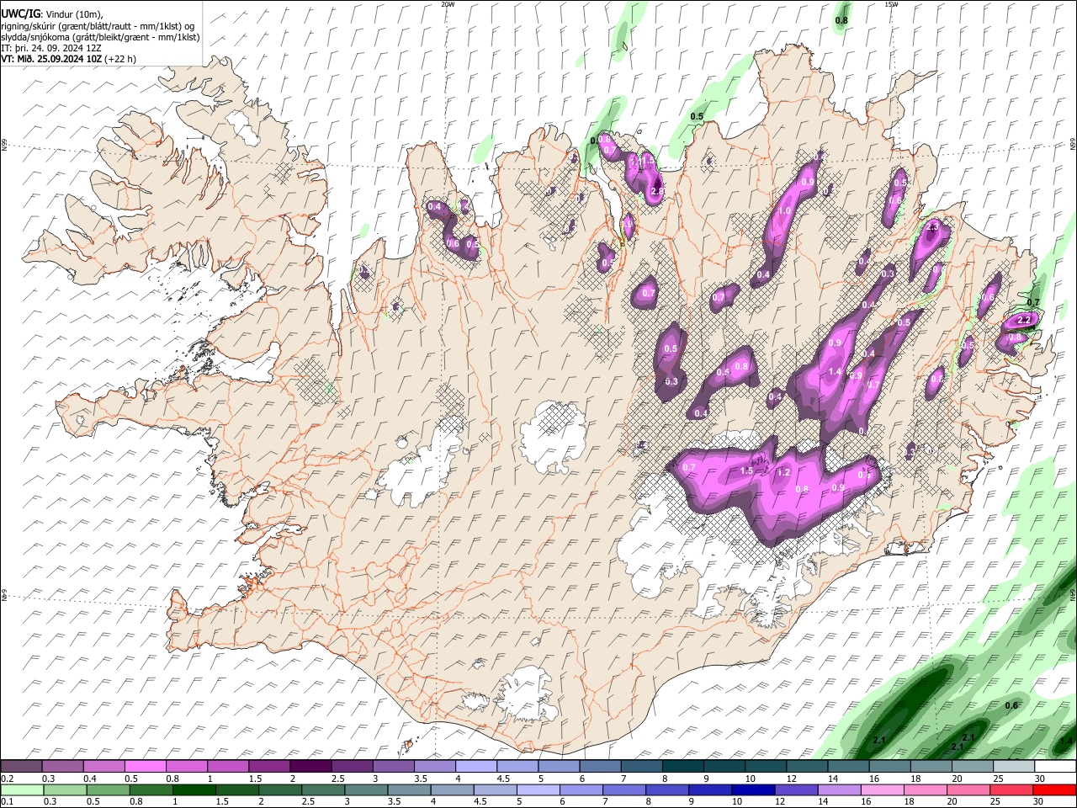Click the '15W' longitude label on the top edge
This screenshot has width=1077, height=808.
(x=890, y=4)
